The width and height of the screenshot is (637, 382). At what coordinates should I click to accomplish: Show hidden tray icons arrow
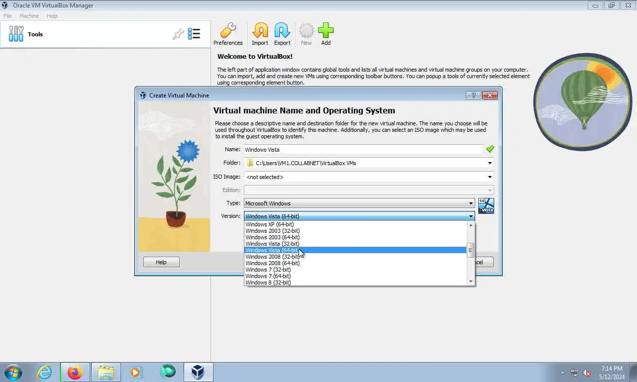click(563, 373)
